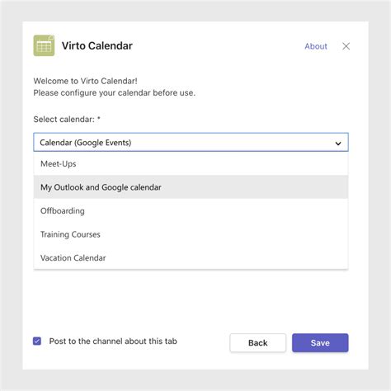The image size is (391, 391).
Task: Click the 'Select calendar:' field label
Action: click(64, 120)
